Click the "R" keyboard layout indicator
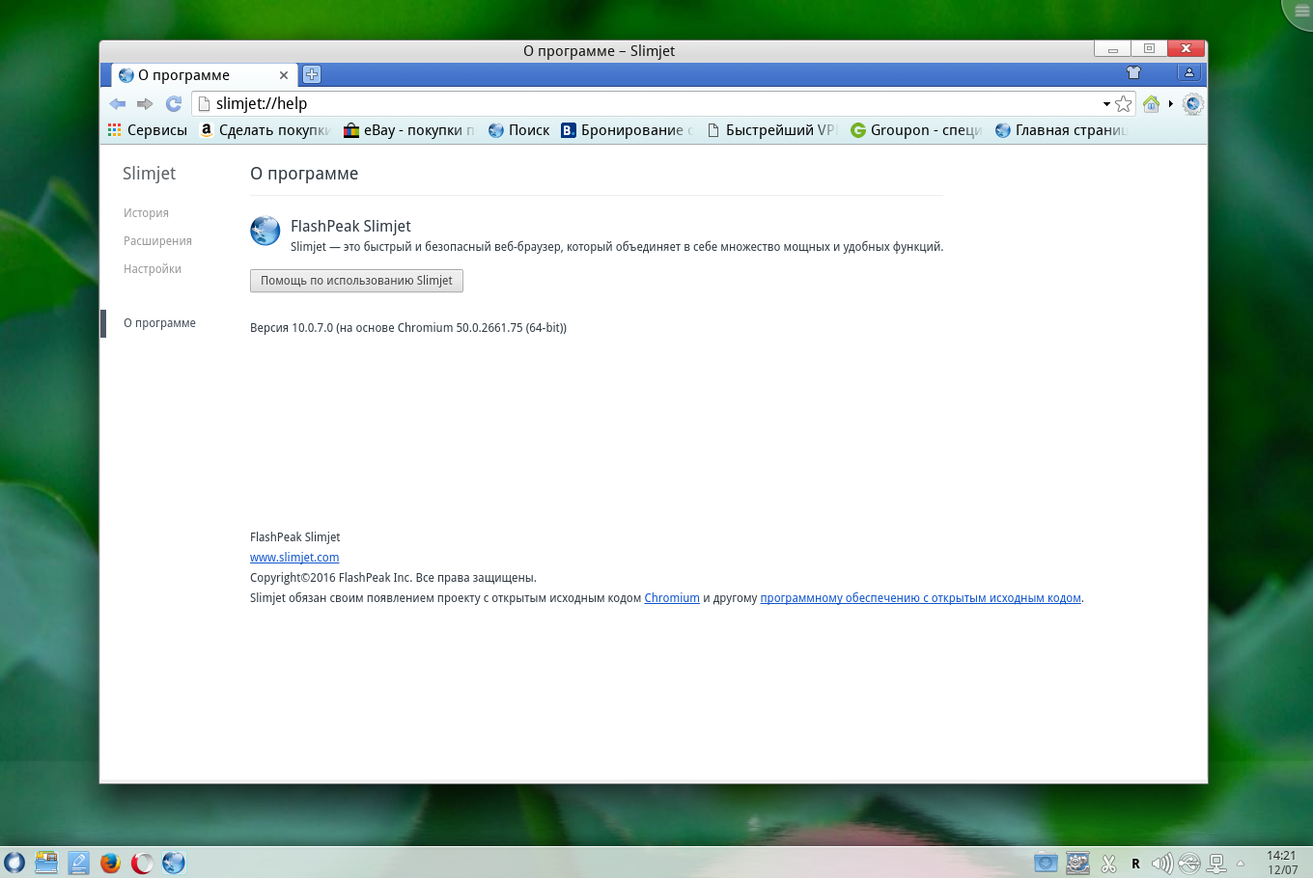The height and width of the screenshot is (878, 1313). pyautogui.click(x=1135, y=864)
